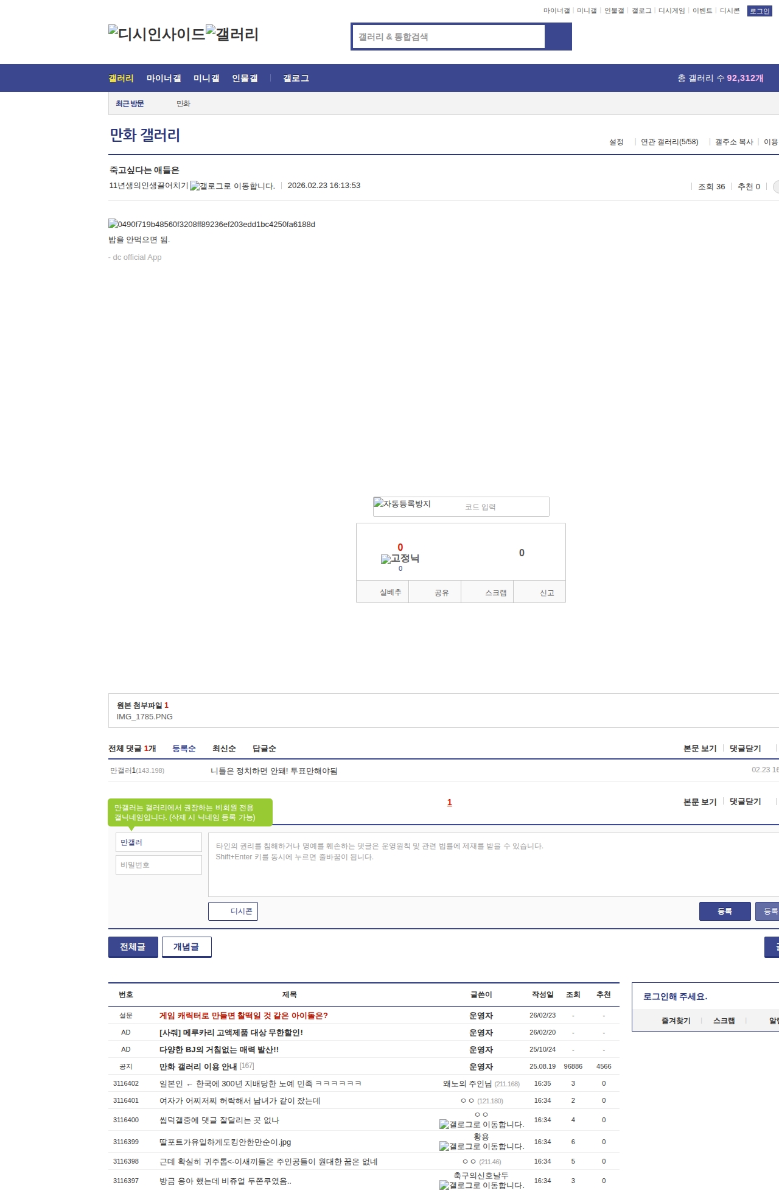Click the 스크랩 button under post
The height and width of the screenshot is (1191, 779).
[x=487, y=592]
